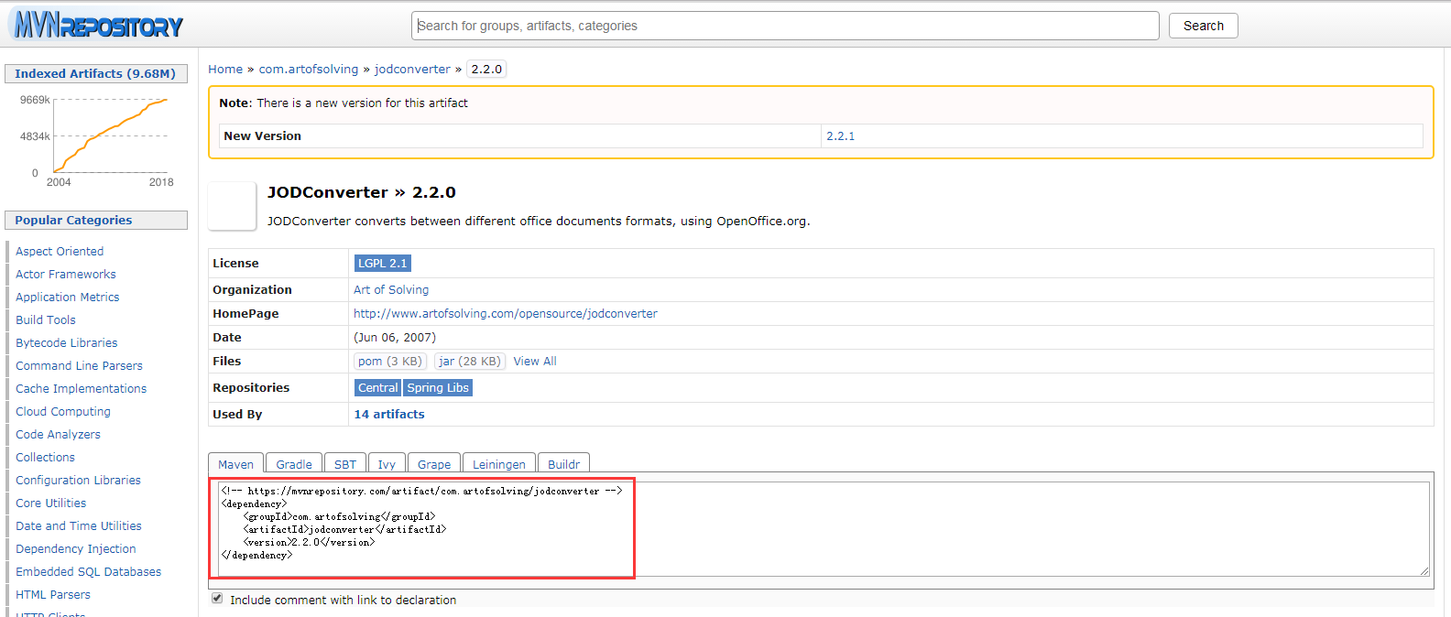1451x617 pixels.
Task: Download the jar (28 KB) file
Action: point(469,362)
